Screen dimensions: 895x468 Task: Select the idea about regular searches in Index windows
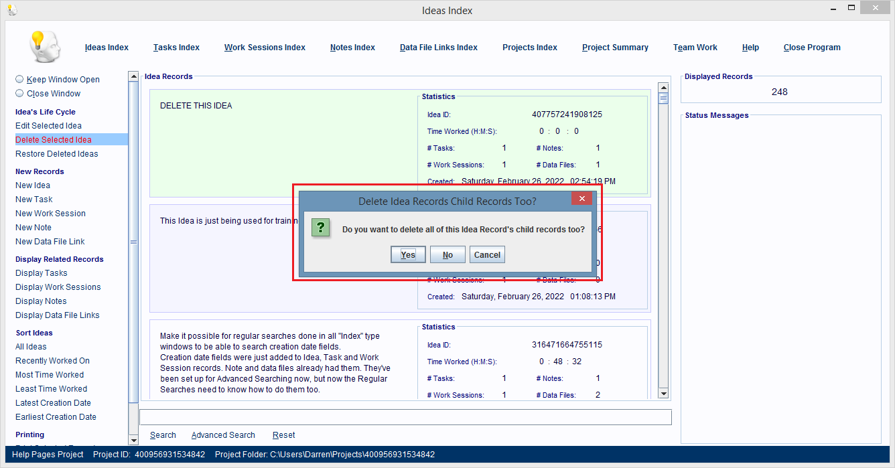275,362
